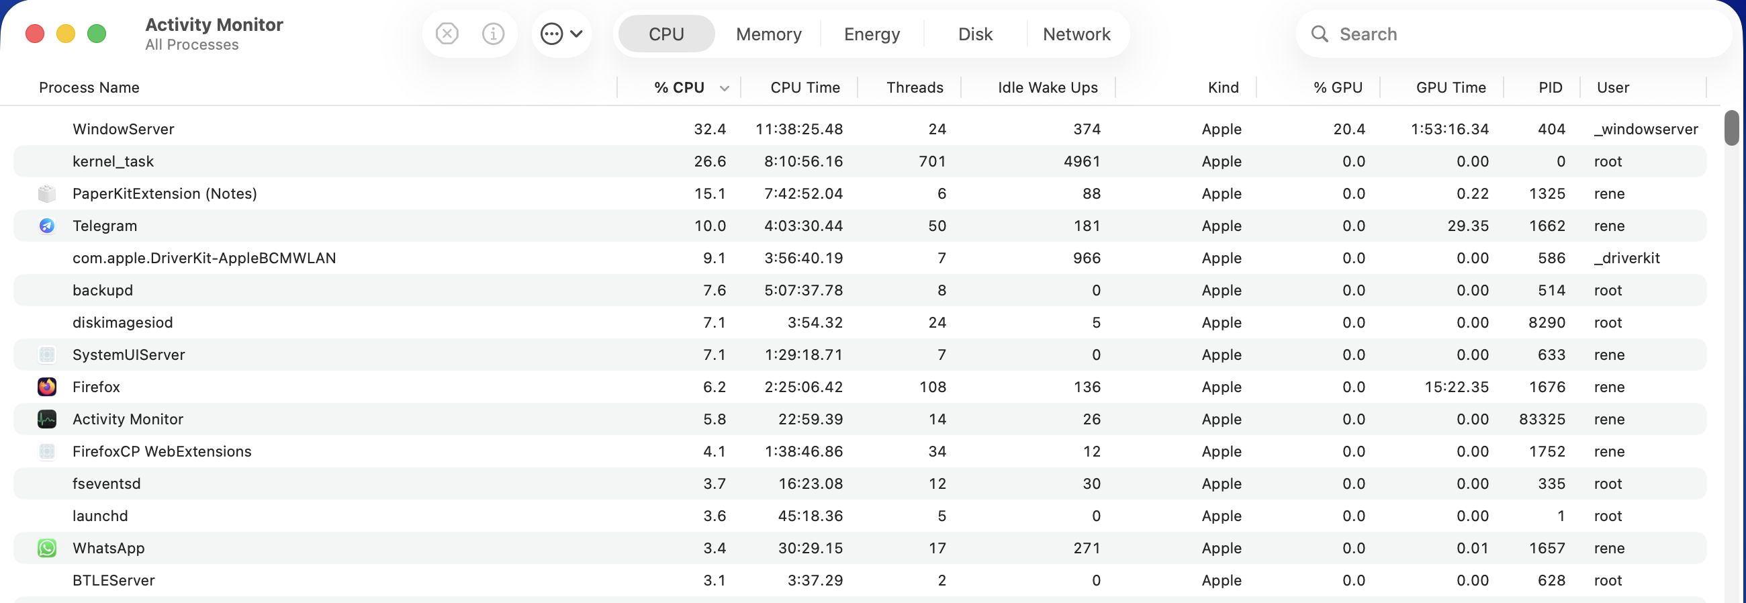Image resolution: width=1746 pixels, height=603 pixels.
Task: Click the Activity Monitor app icon in its row
Action: click(47, 419)
